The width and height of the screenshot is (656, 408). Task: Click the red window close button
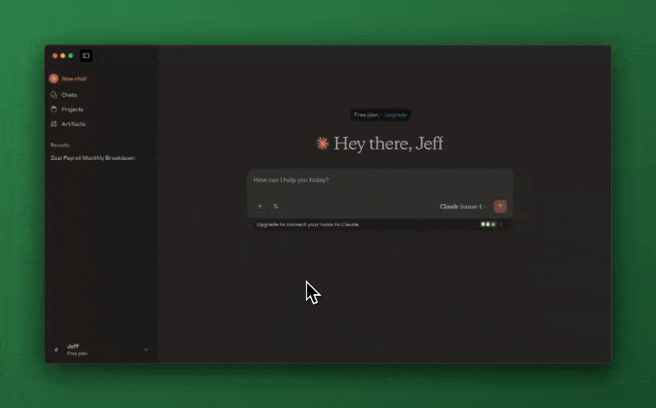coord(54,55)
